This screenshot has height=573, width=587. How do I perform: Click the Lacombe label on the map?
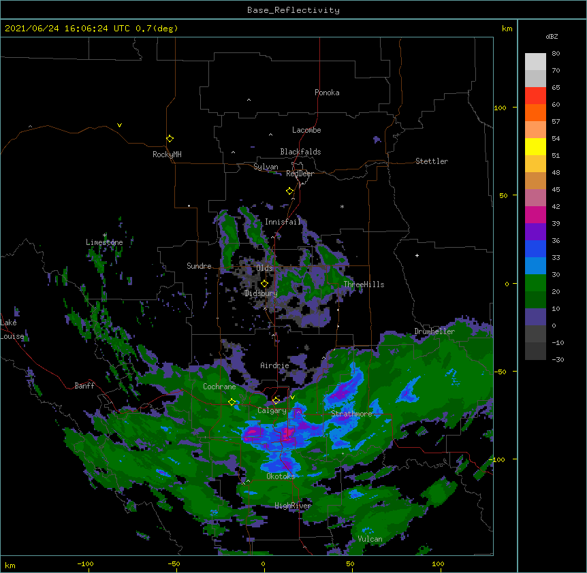point(306,130)
